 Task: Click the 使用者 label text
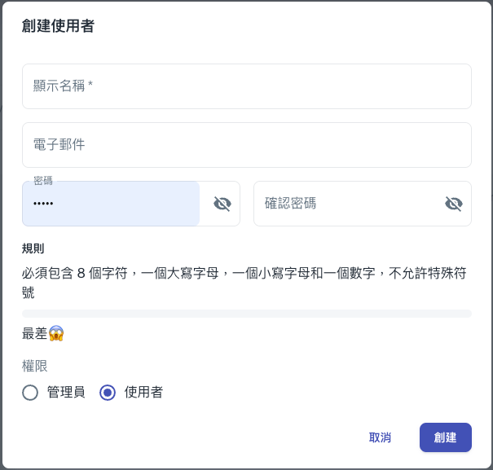pyautogui.click(x=143, y=393)
